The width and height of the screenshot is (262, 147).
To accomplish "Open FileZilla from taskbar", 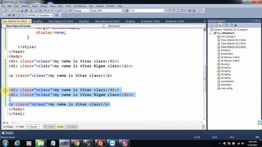I will 100,143.
